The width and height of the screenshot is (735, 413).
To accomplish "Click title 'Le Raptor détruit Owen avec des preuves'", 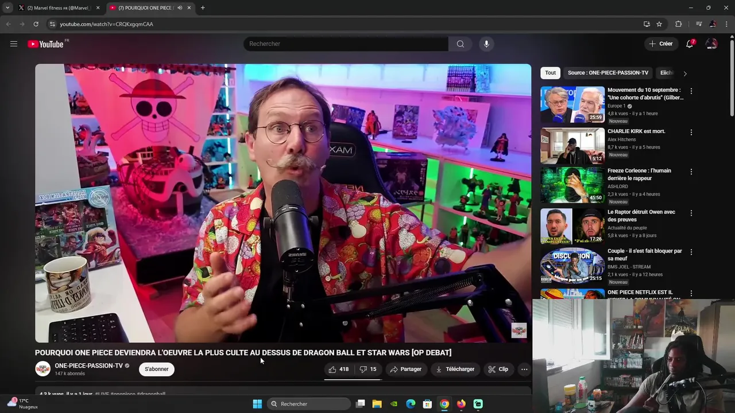I will (641, 216).
